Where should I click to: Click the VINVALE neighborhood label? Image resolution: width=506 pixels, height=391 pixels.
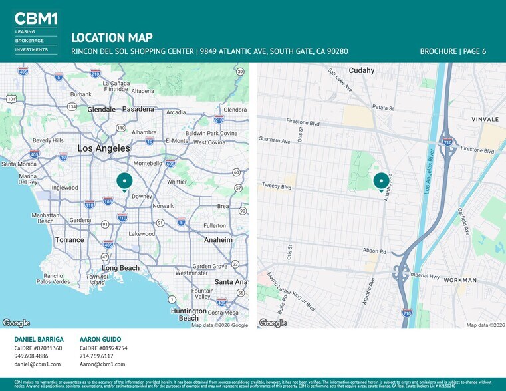click(x=485, y=120)
